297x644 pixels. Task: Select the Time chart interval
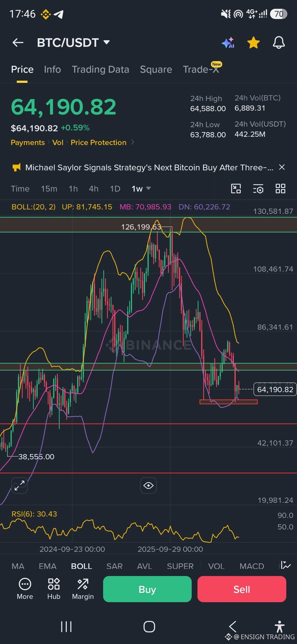20,189
